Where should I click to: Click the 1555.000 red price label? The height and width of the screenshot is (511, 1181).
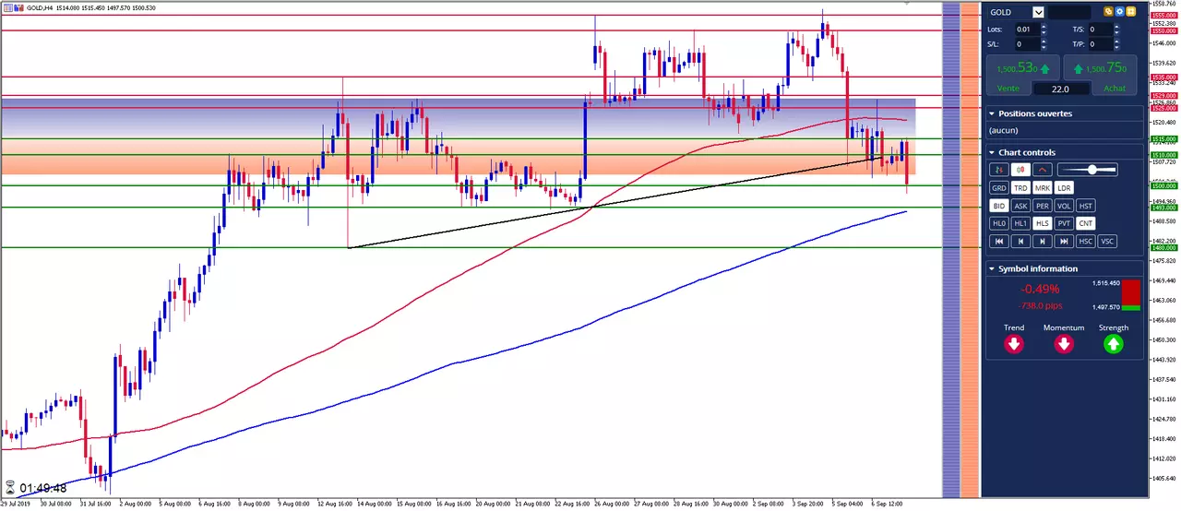tap(1164, 16)
